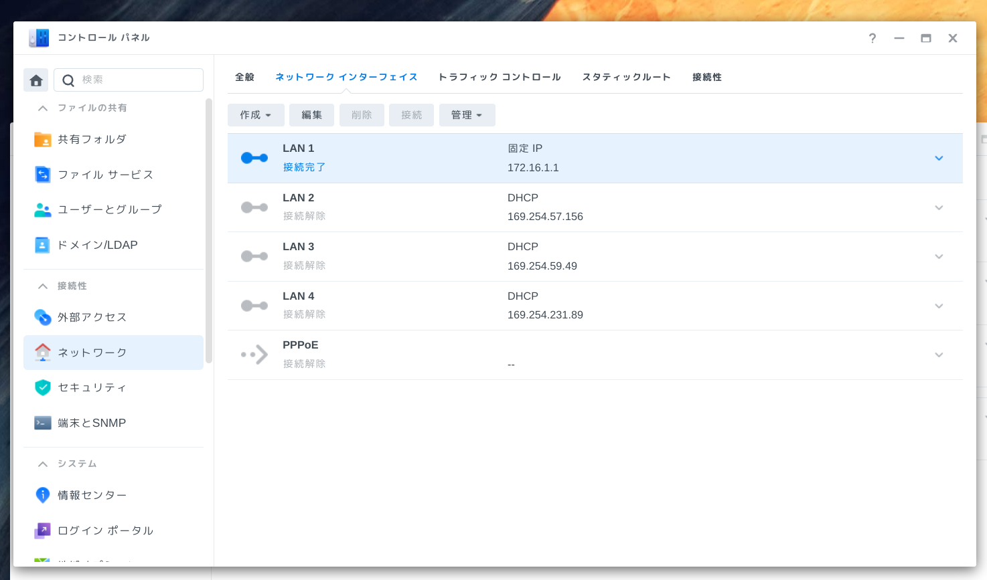Screen dimensions: 987x580
Task: Expand the LAN 1 row chevron
Action: pos(939,159)
